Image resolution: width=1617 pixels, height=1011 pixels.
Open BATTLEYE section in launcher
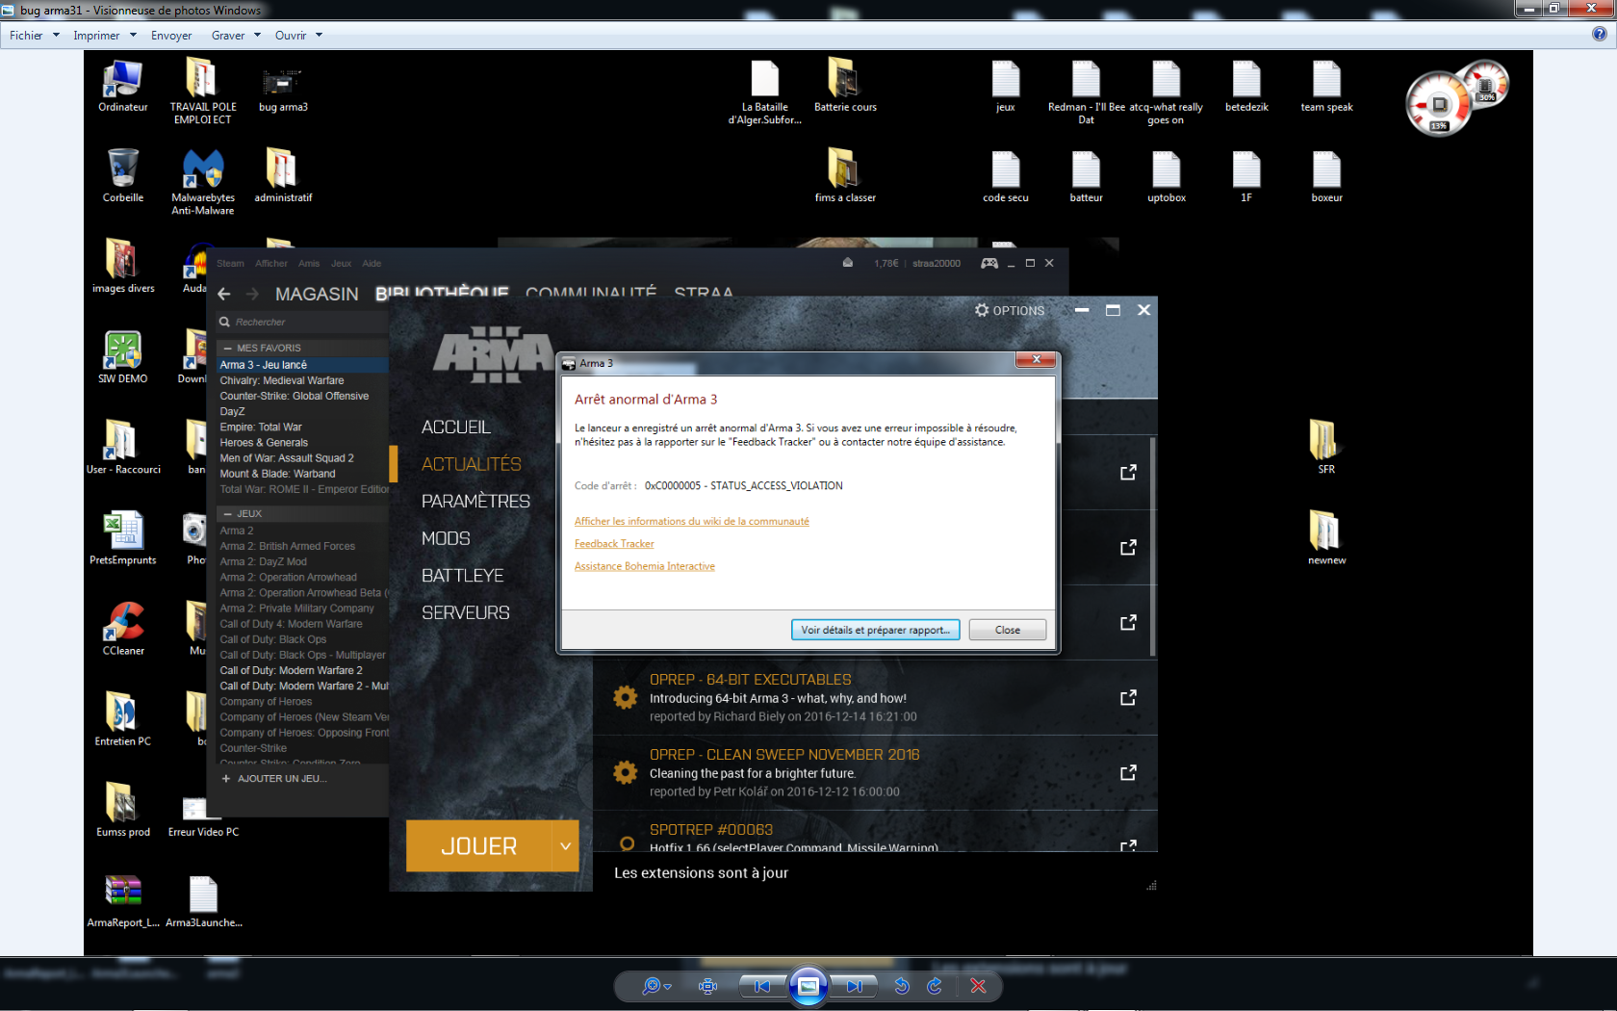[x=463, y=576]
